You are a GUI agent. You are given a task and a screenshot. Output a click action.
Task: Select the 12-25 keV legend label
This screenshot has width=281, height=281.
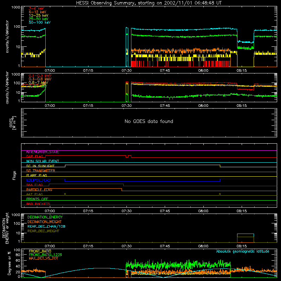[39, 15]
